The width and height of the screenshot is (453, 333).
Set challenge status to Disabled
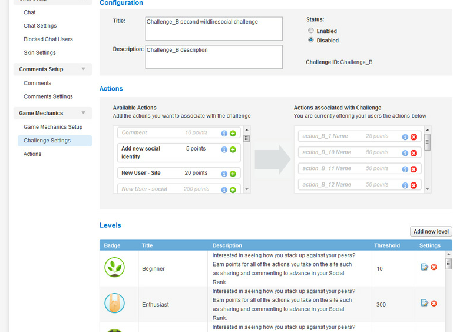coord(311,40)
